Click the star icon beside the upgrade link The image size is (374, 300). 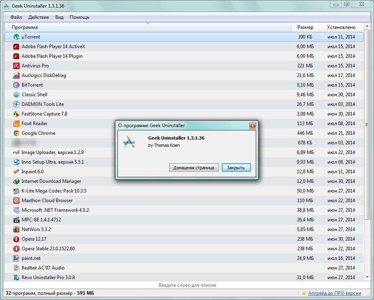click(x=304, y=293)
